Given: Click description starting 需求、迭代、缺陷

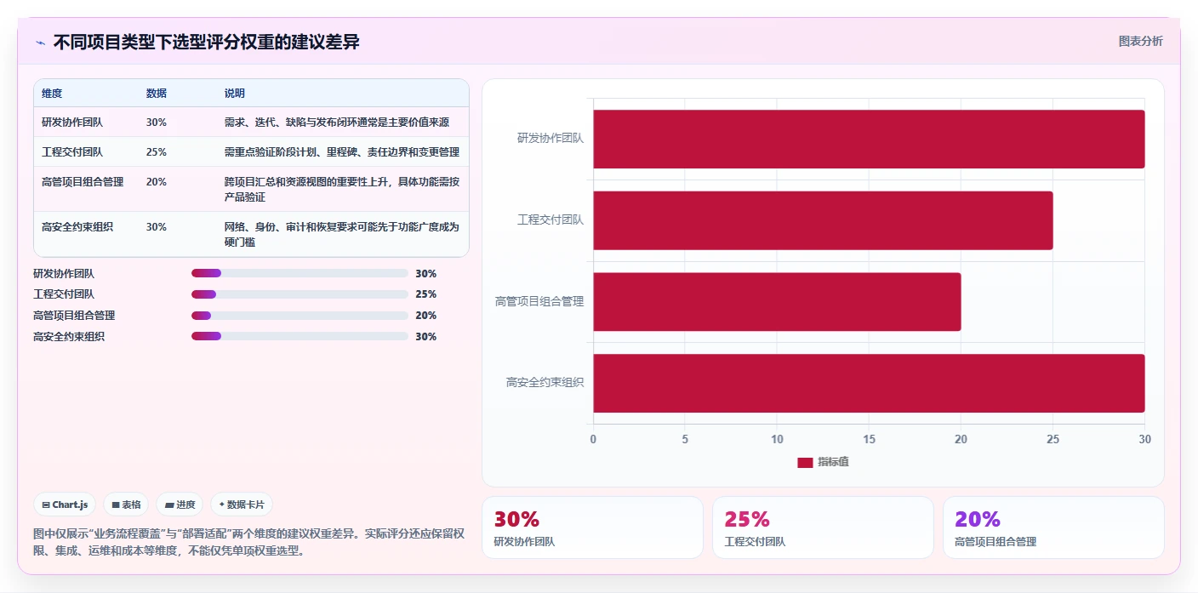Looking at the screenshot, I should point(337,123).
